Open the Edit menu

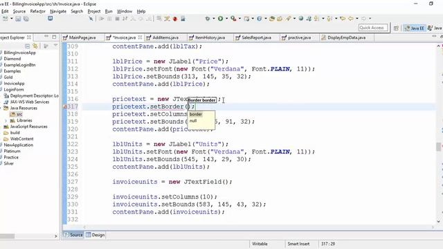point(5,11)
